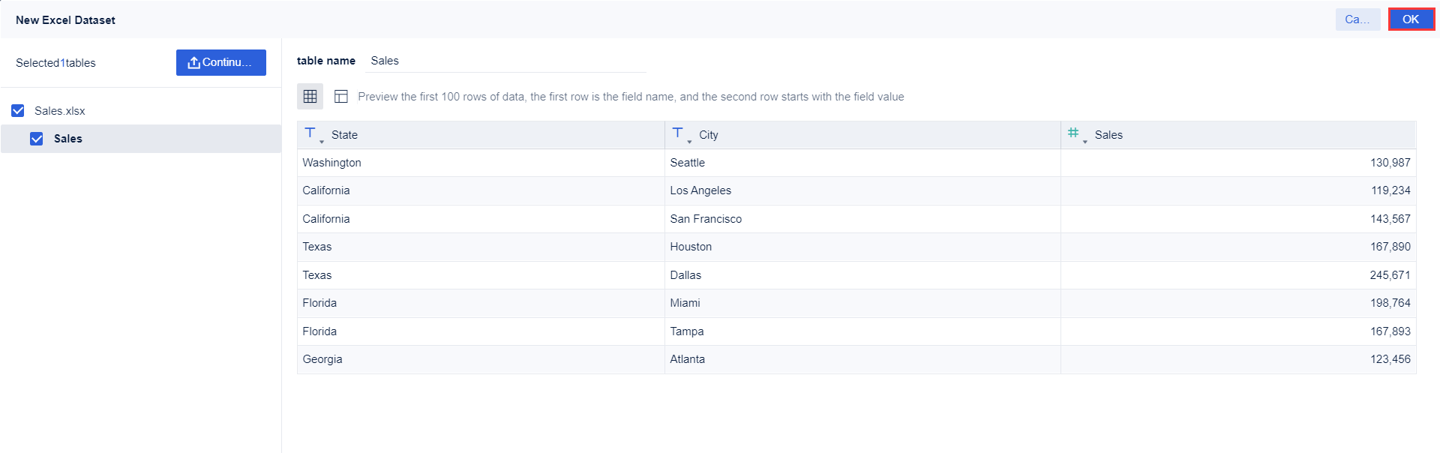Click the State column header
The width and height of the screenshot is (1440, 453).
[x=344, y=135]
